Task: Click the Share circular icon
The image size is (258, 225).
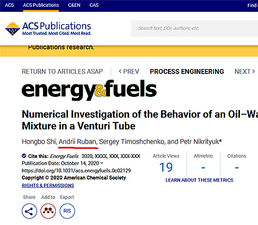Action: (x=29, y=211)
